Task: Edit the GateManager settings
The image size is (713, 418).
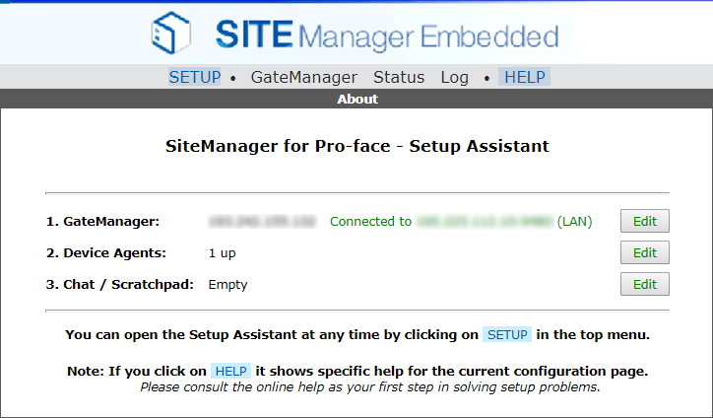Action: tap(644, 222)
